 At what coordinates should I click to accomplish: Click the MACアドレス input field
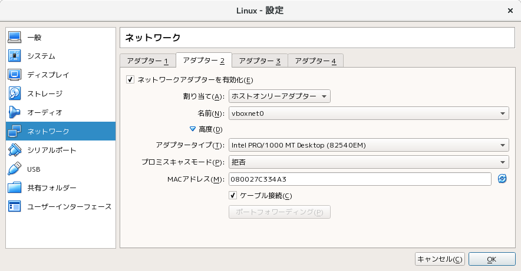pos(360,179)
